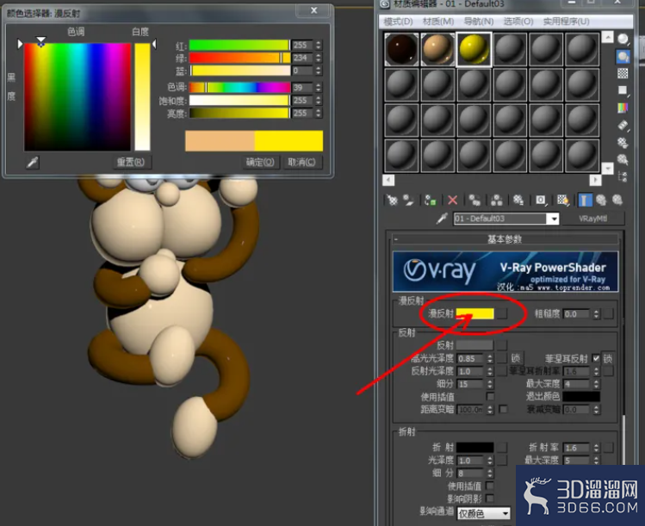Image resolution: width=645 pixels, height=526 pixels.
Task: Click 粗糙度 spinner arrows
Action: [596, 313]
